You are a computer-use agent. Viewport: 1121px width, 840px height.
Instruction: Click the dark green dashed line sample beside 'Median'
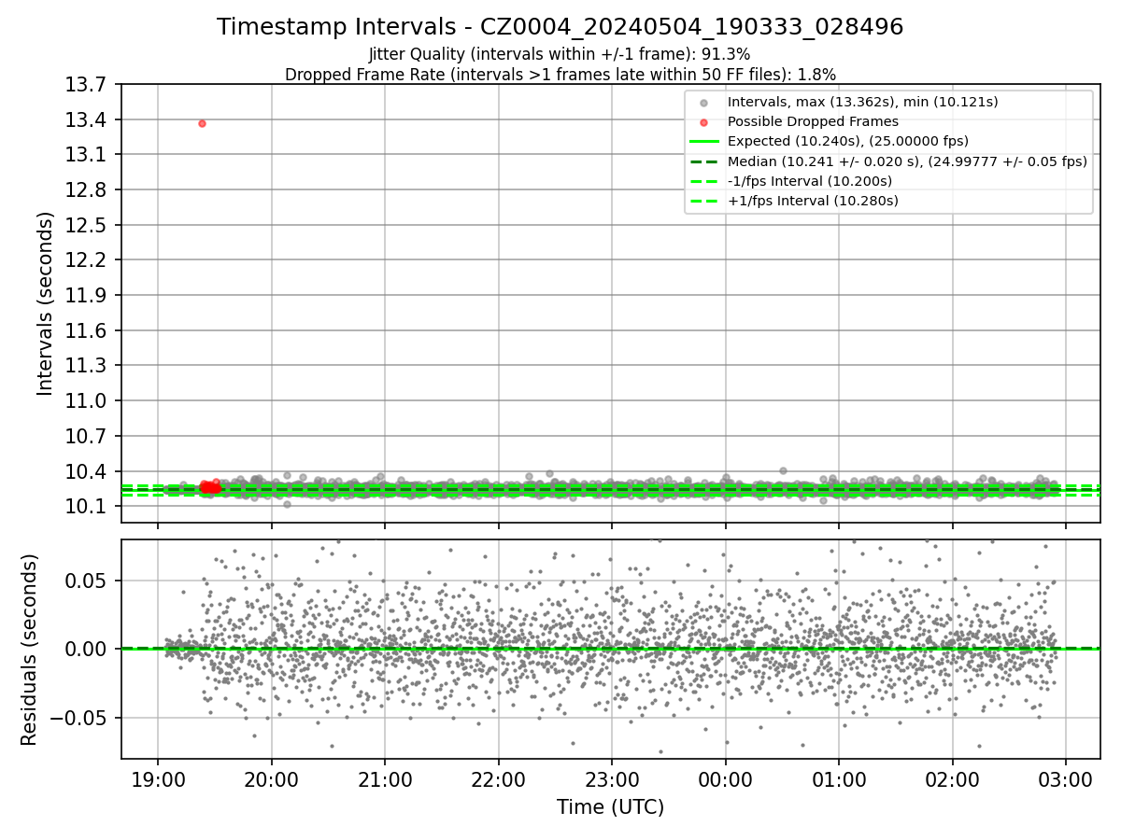tap(703, 161)
